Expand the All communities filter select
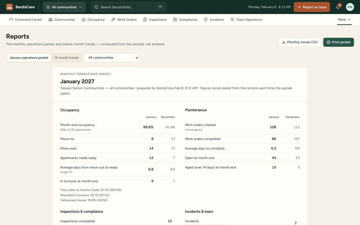Viewport: 360px width, 225px height. pyautogui.click(x=112, y=58)
